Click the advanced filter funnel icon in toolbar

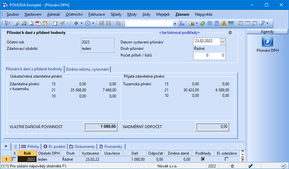182,23
